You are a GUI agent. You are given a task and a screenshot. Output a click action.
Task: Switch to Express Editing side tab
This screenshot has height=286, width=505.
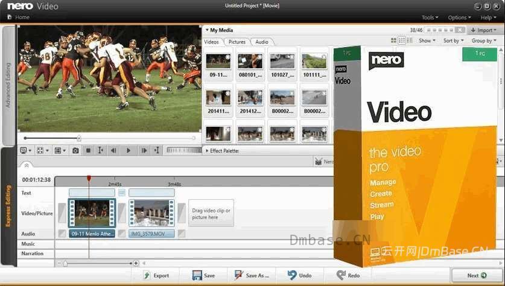pyautogui.click(x=8, y=206)
